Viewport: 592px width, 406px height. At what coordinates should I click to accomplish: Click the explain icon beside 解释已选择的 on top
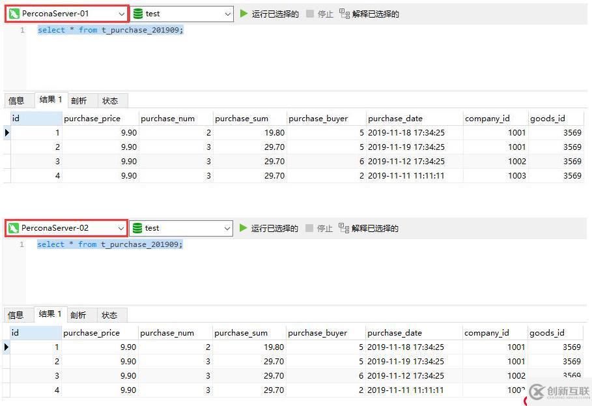tap(345, 13)
